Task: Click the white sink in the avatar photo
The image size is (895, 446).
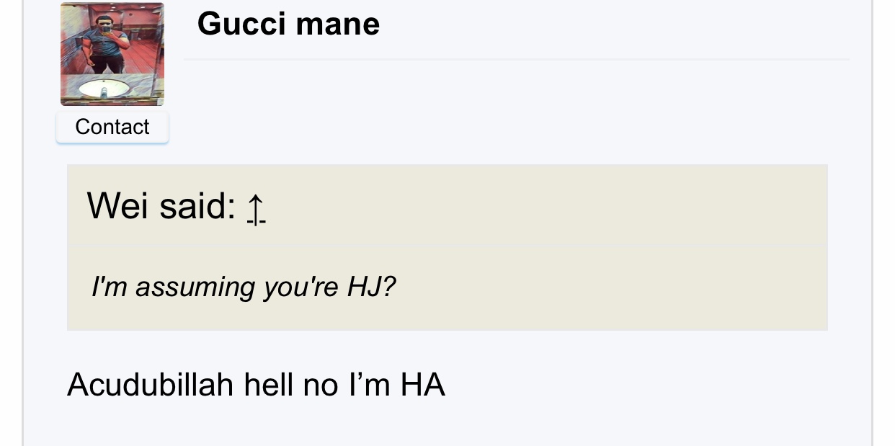Action: click(104, 88)
